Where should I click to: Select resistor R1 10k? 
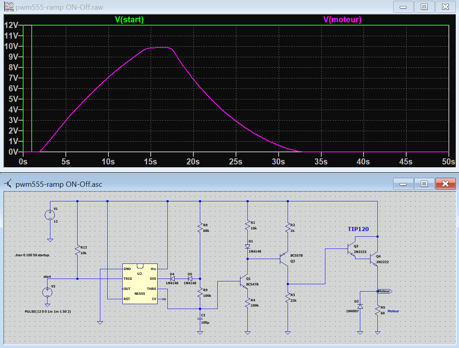coord(248,225)
